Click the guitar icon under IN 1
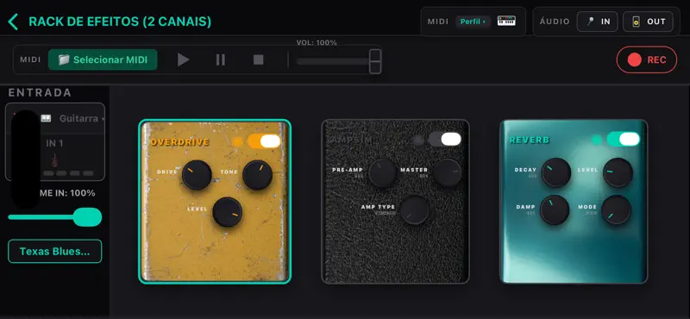Screen dimensions: 690x319 point(54,160)
